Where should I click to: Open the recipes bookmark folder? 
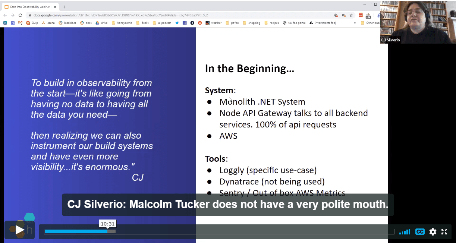point(271,23)
